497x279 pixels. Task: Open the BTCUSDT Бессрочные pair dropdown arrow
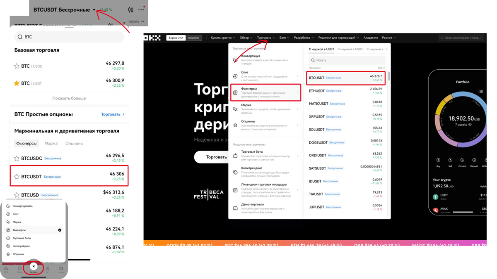(94, 10)
